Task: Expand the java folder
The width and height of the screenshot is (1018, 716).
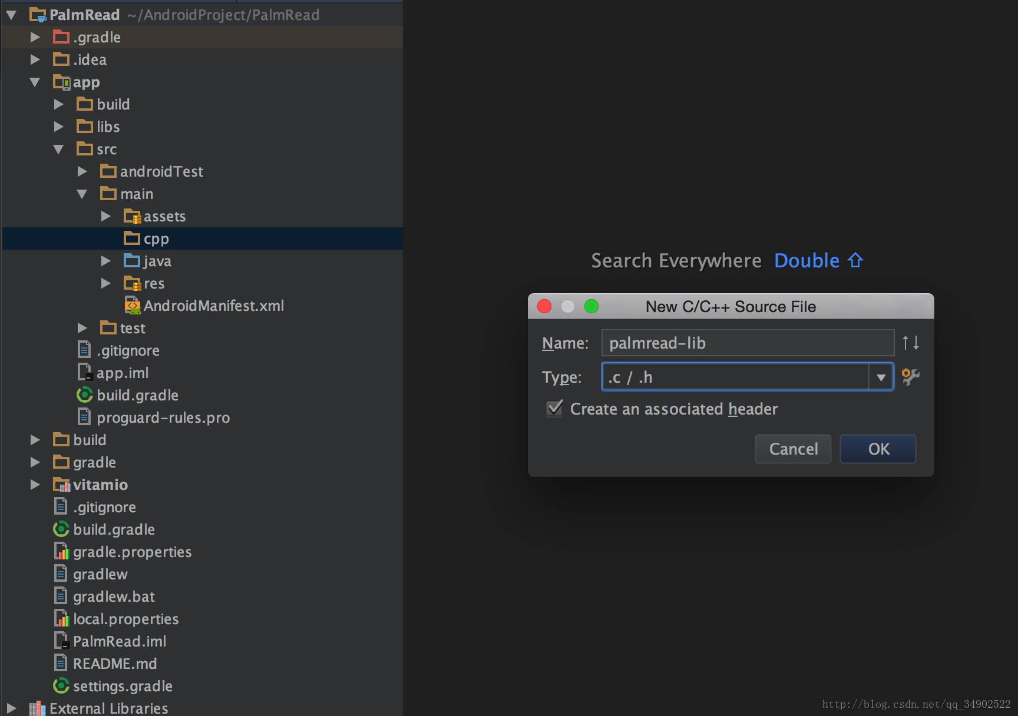Action: [106, 261]
